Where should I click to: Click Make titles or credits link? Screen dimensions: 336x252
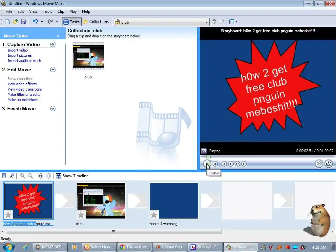click(x=24, y=94)
